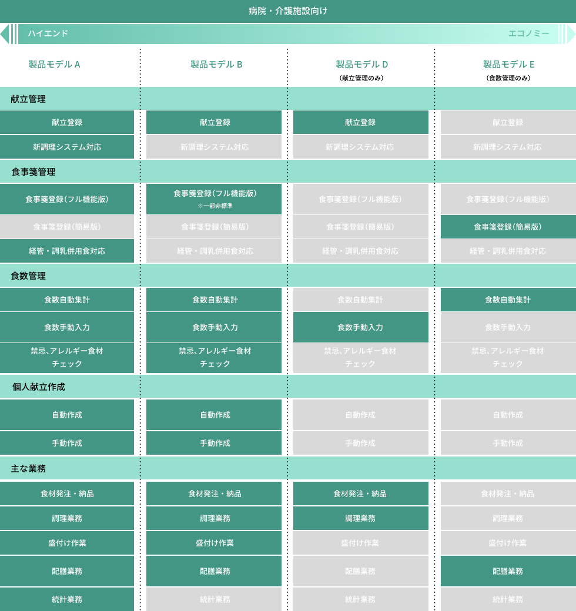This screenshot has height=611, width=576.
Task: Click 統計業務 in the Model A column
Action: click(67, 599)
